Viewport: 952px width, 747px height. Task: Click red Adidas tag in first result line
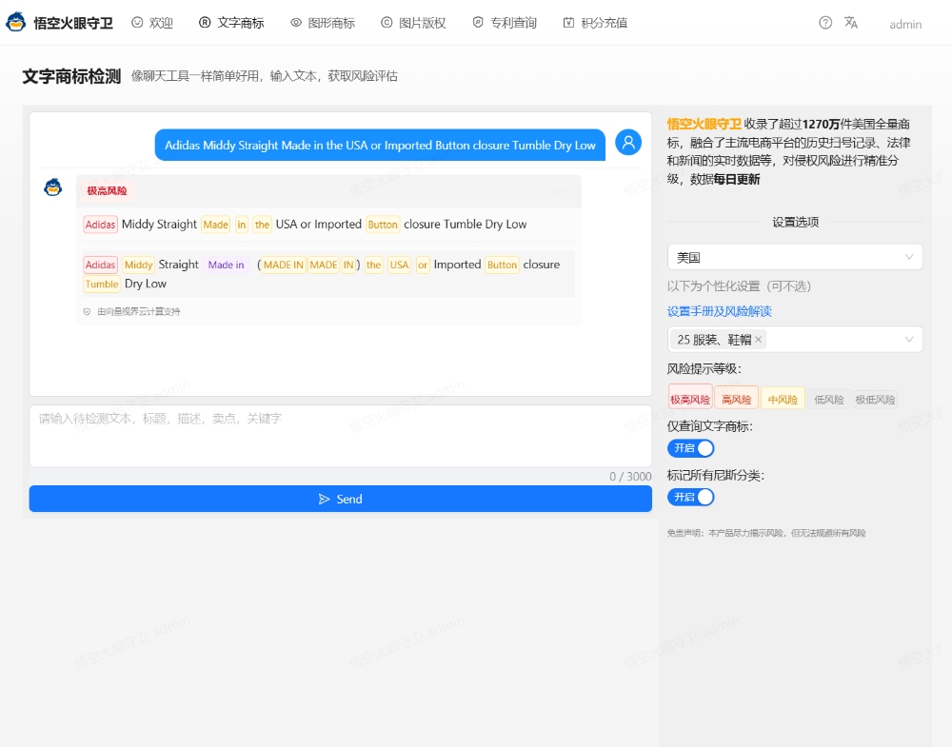click(100, 225)
